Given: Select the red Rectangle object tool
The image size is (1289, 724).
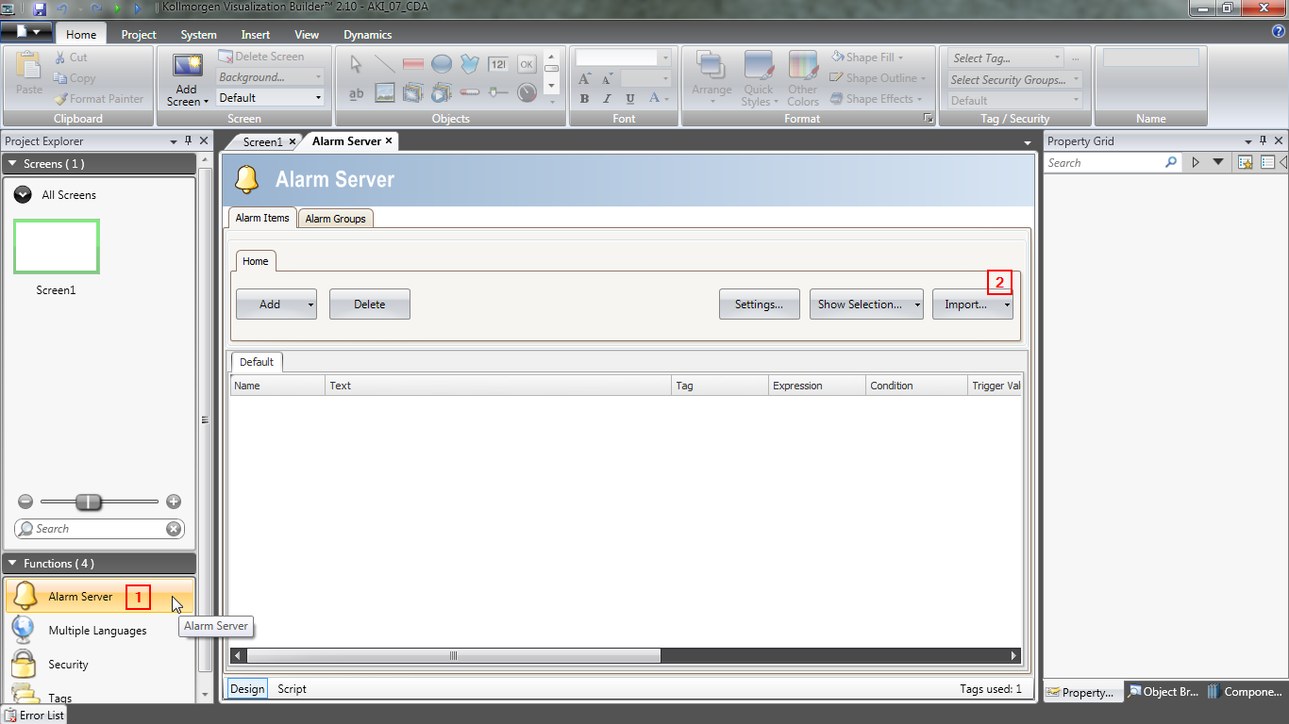Looking at the screenshot, I should point(412,64).
